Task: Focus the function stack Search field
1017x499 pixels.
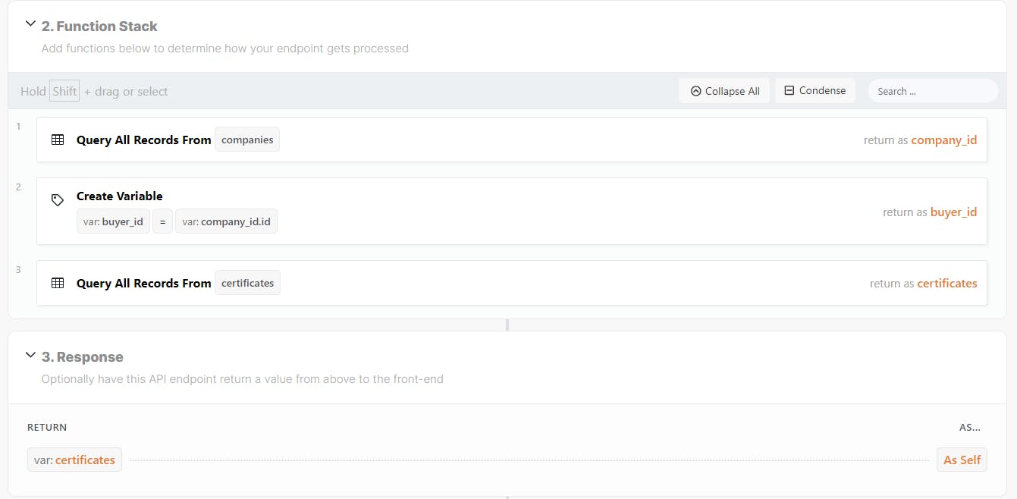Action: (x=933, y=91)
